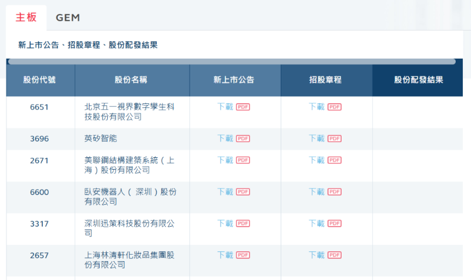Download 招股章程 for 英矽智能

pyautogui.click(x=317, y=139)
